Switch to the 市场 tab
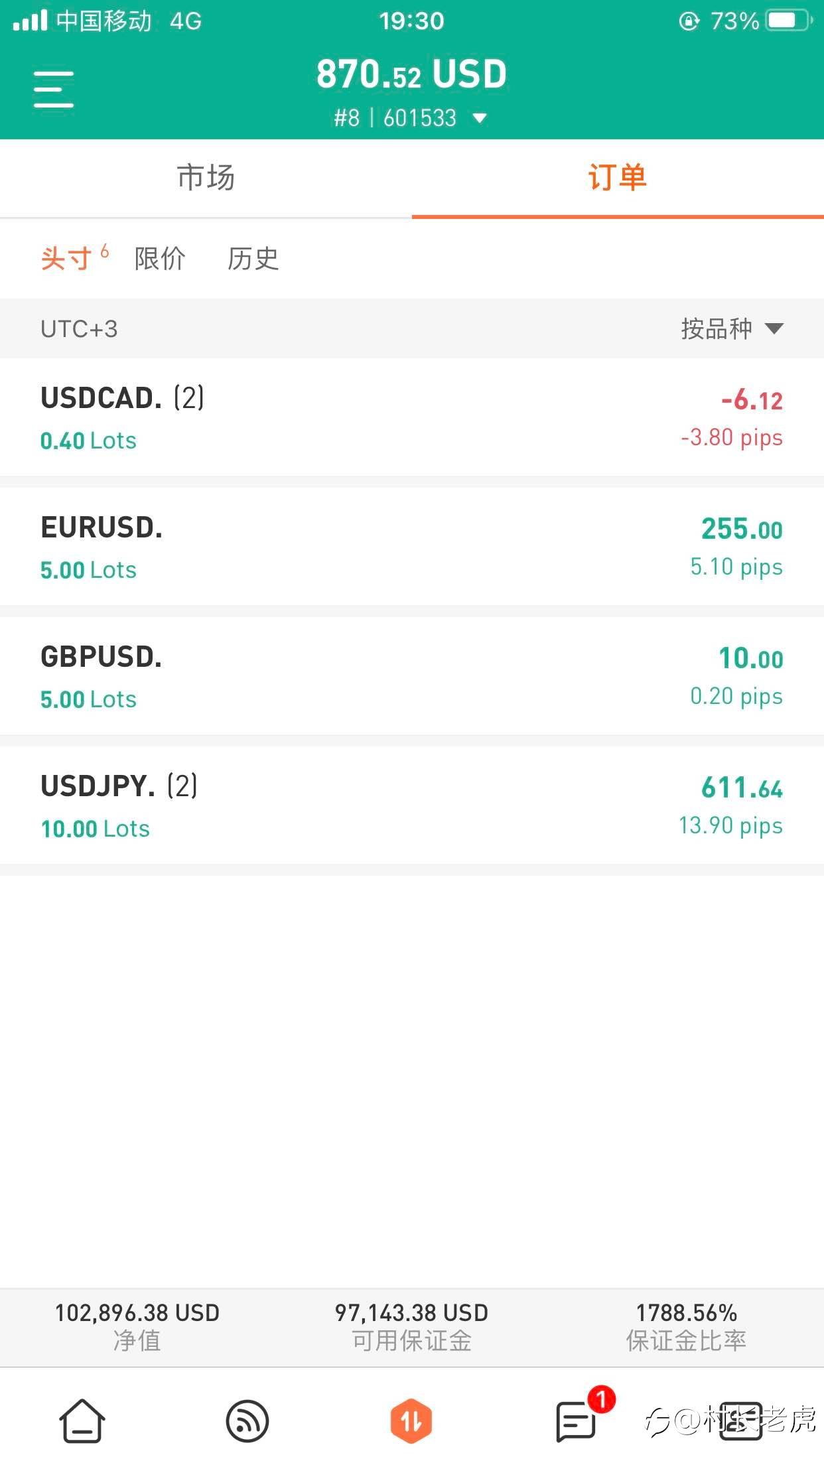 [x=206, y=178]
